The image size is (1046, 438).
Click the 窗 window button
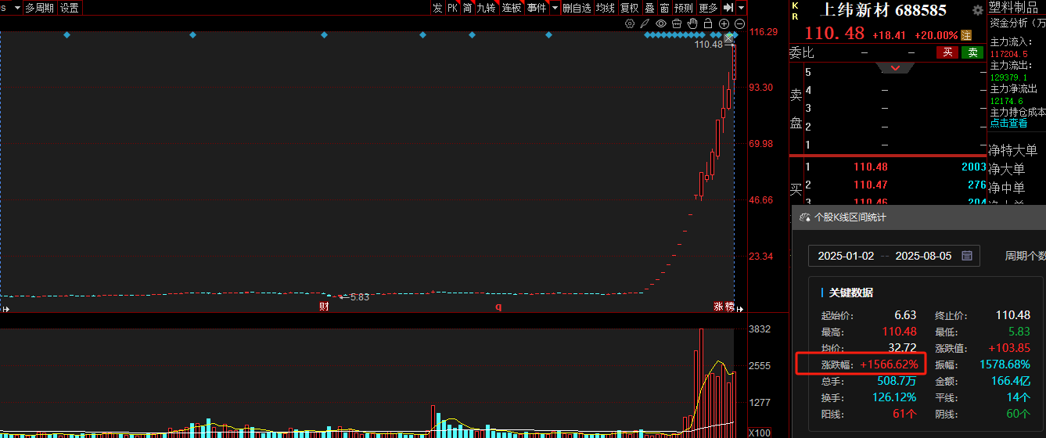tap(664, 8)
